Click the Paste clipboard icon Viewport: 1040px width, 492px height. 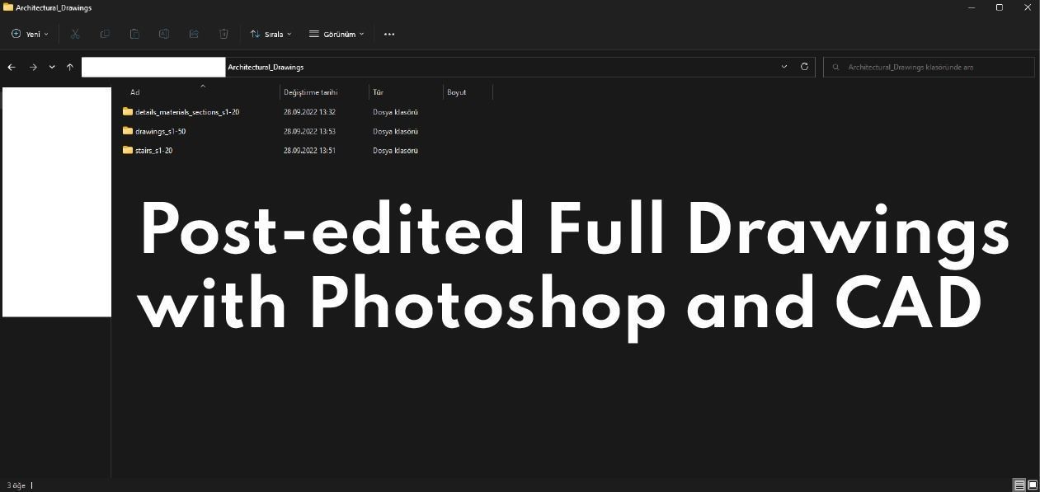click(x=134, y=34)
